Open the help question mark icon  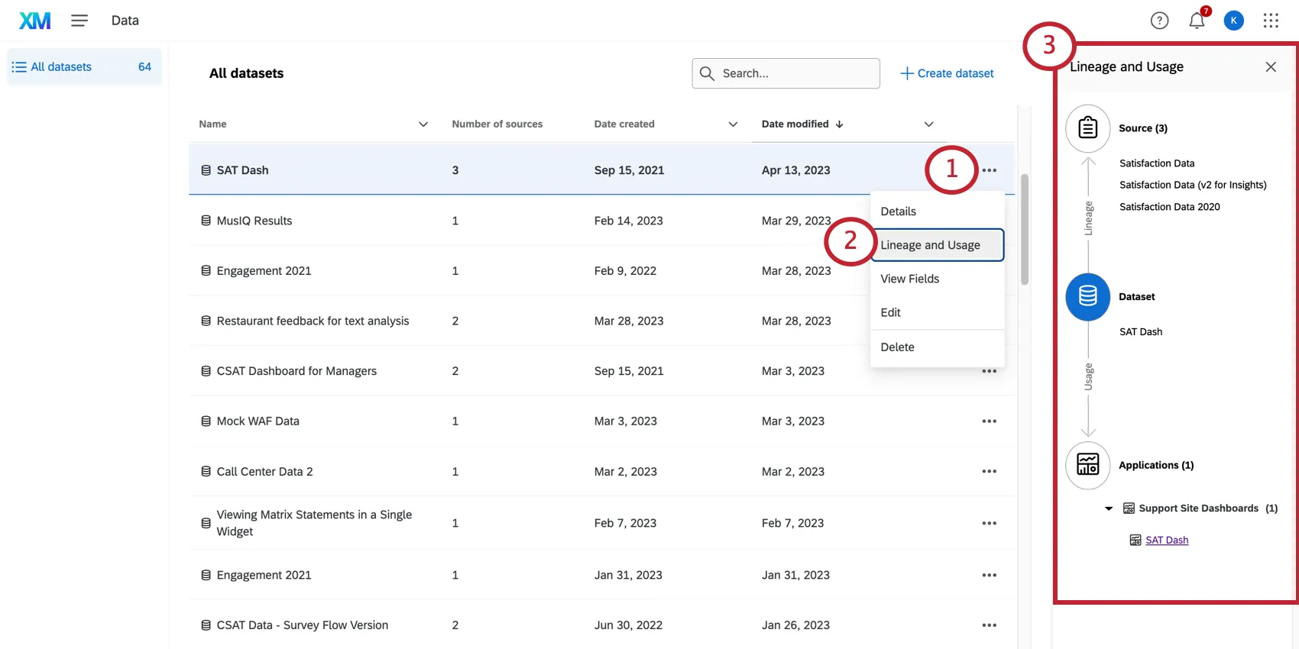point(1159,21)
